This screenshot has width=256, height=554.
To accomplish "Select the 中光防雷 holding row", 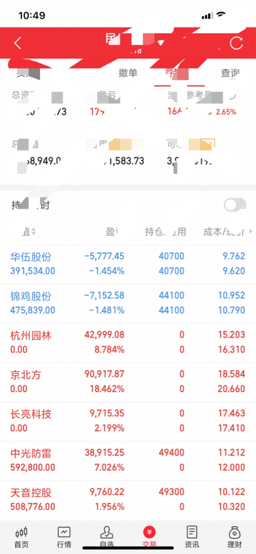I will [128, 461].
